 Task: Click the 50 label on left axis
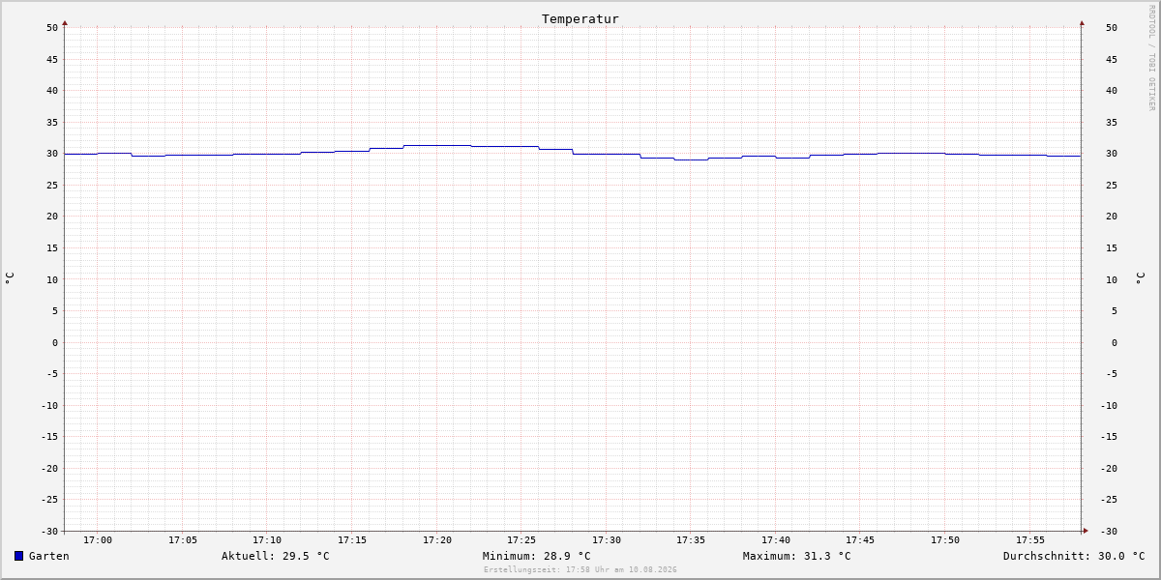click(52, 28)
